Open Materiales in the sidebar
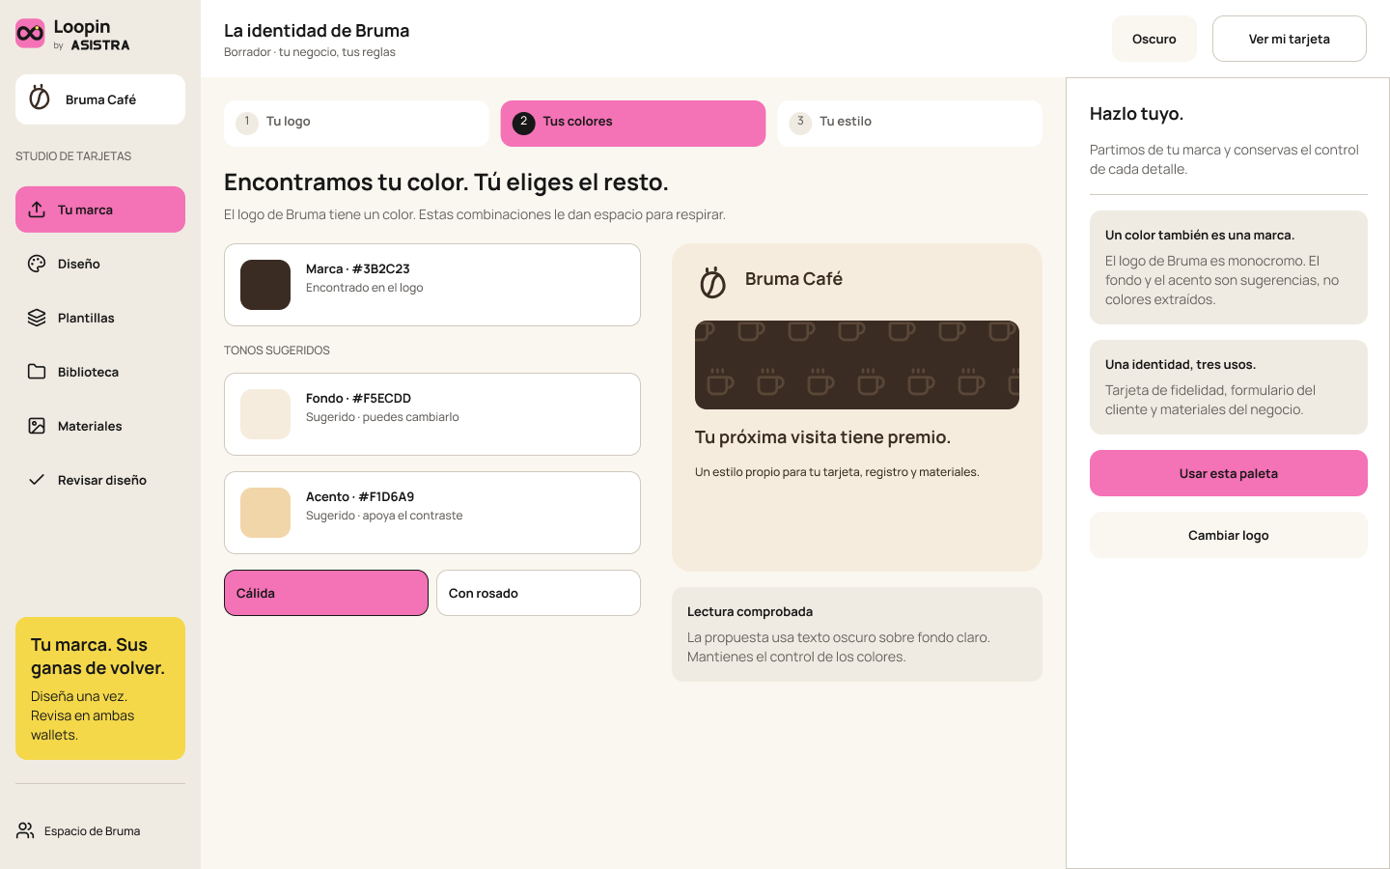 coord(100,426)
